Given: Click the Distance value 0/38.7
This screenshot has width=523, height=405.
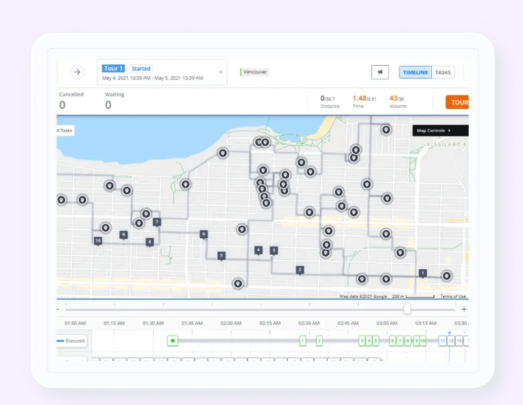Looking at the screenshot, I should tap(327, 98).
